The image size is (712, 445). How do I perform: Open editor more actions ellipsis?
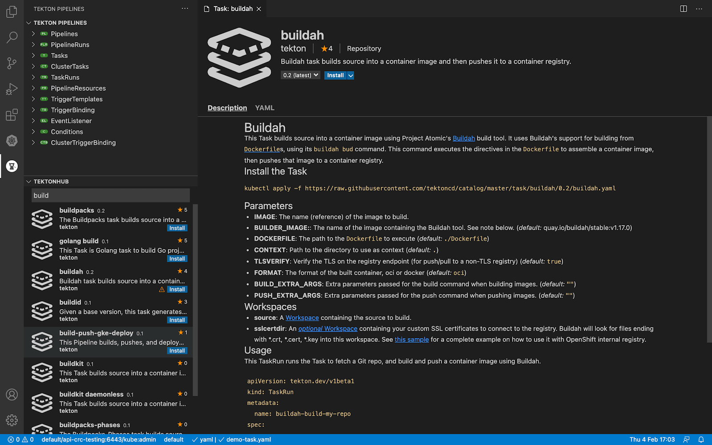pos(699,9)
